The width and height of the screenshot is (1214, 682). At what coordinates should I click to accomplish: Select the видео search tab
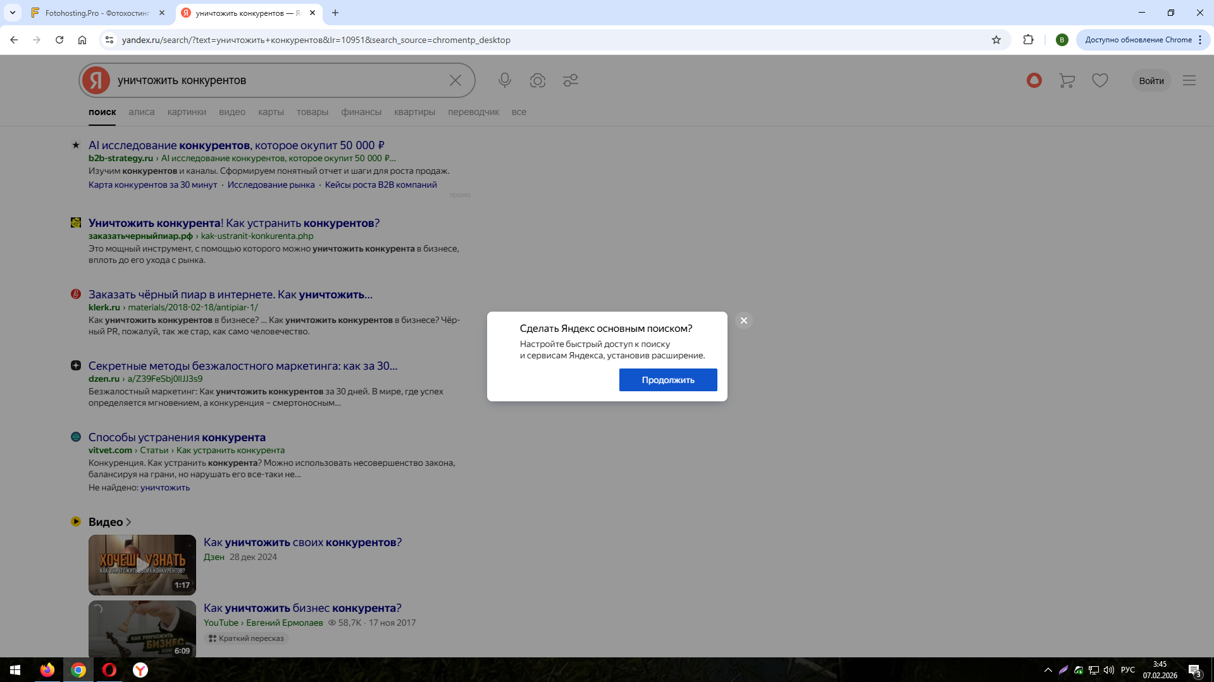pyautogui.click(x=232, y=112)
